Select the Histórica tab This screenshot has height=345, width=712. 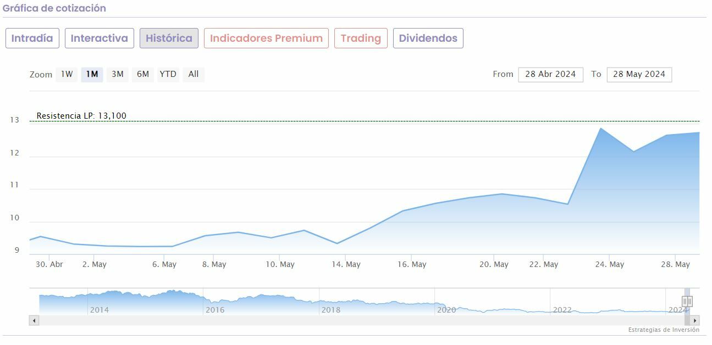tap(169, 38)
